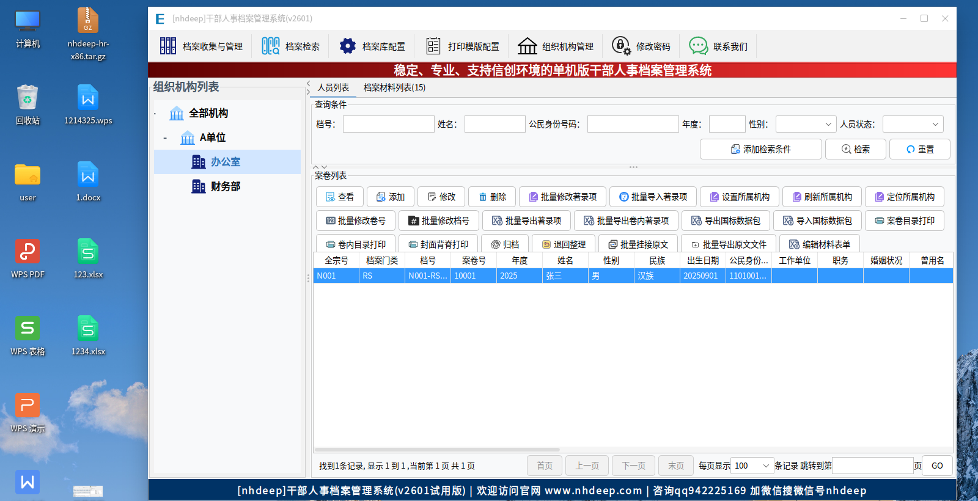Image resolution: width=978 pixels, height=501 pixels.
Task: Click the 添加 record button
Action: pos(391,197)
